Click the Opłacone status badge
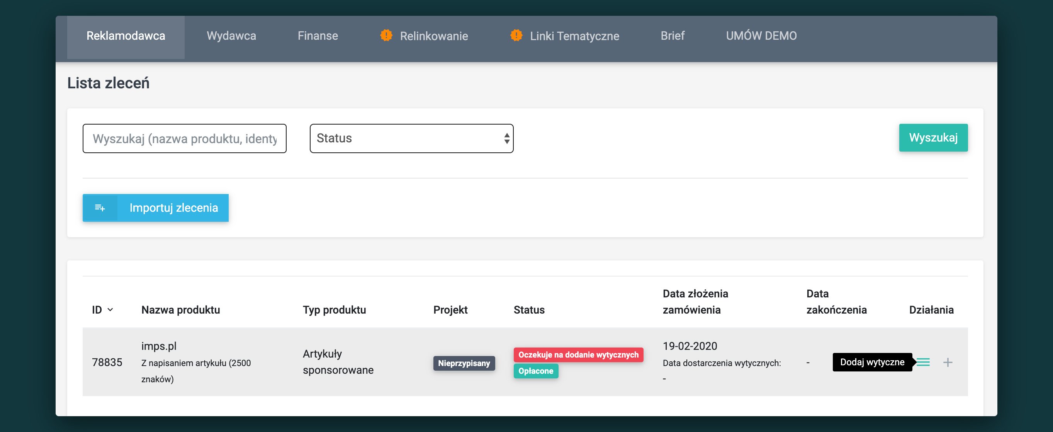This screenshot has height=432, width=1053. click(x=536, y=371)
